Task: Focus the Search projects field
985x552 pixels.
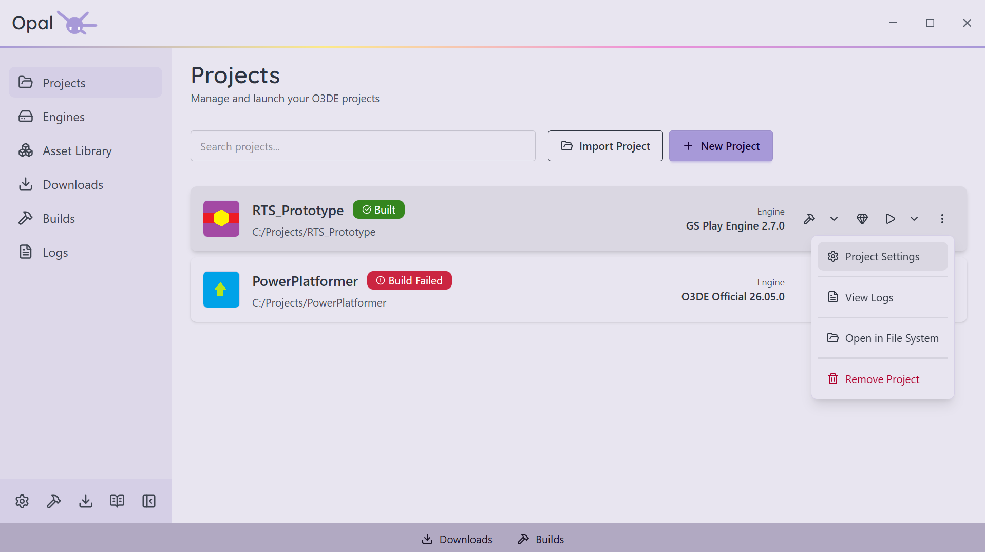Action: 363,146
